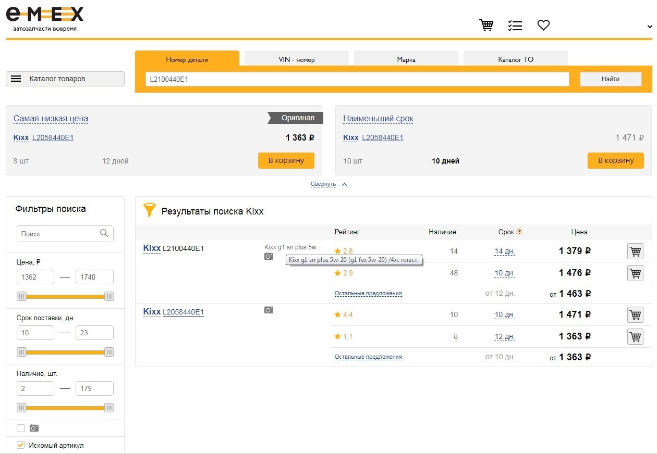
Task: Edit maximum delivery days field 23
Action: click(x=94, y=333)
